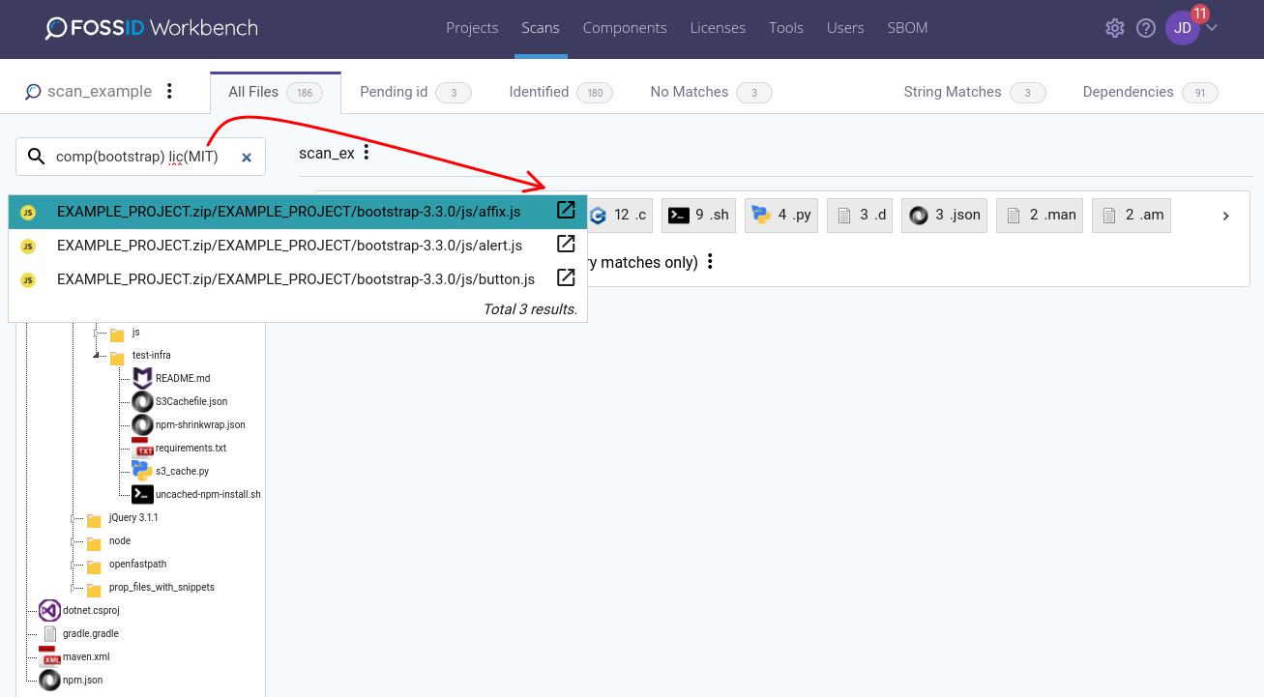
Task: Filter by 2 .am files
Action: pos(1132,216)
